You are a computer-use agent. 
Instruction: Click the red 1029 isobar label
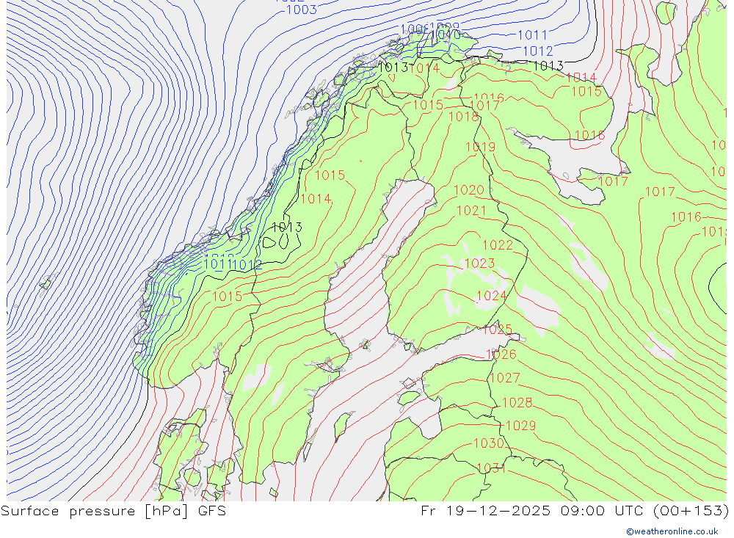click(520, 426)
